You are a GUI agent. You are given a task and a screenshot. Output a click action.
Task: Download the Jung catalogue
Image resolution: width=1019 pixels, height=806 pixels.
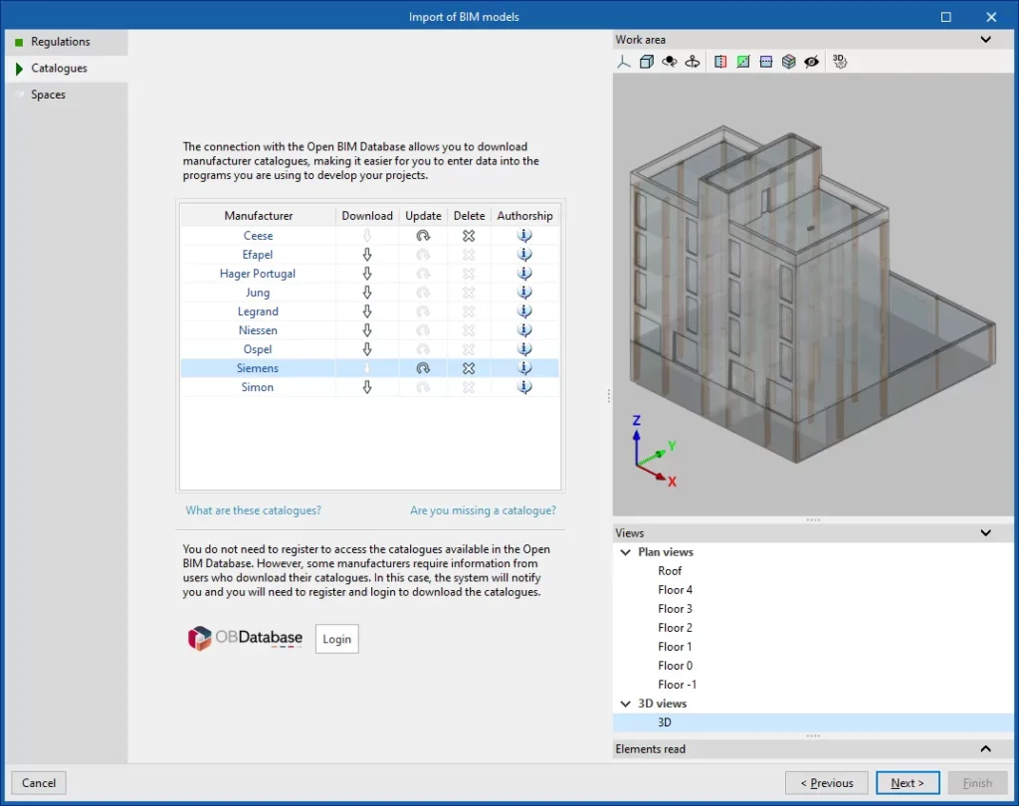[x=367, y=292]
